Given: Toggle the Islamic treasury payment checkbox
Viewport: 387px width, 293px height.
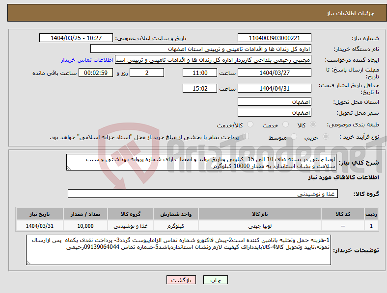Looking at the screenshot, I should [x=246, y=136].
